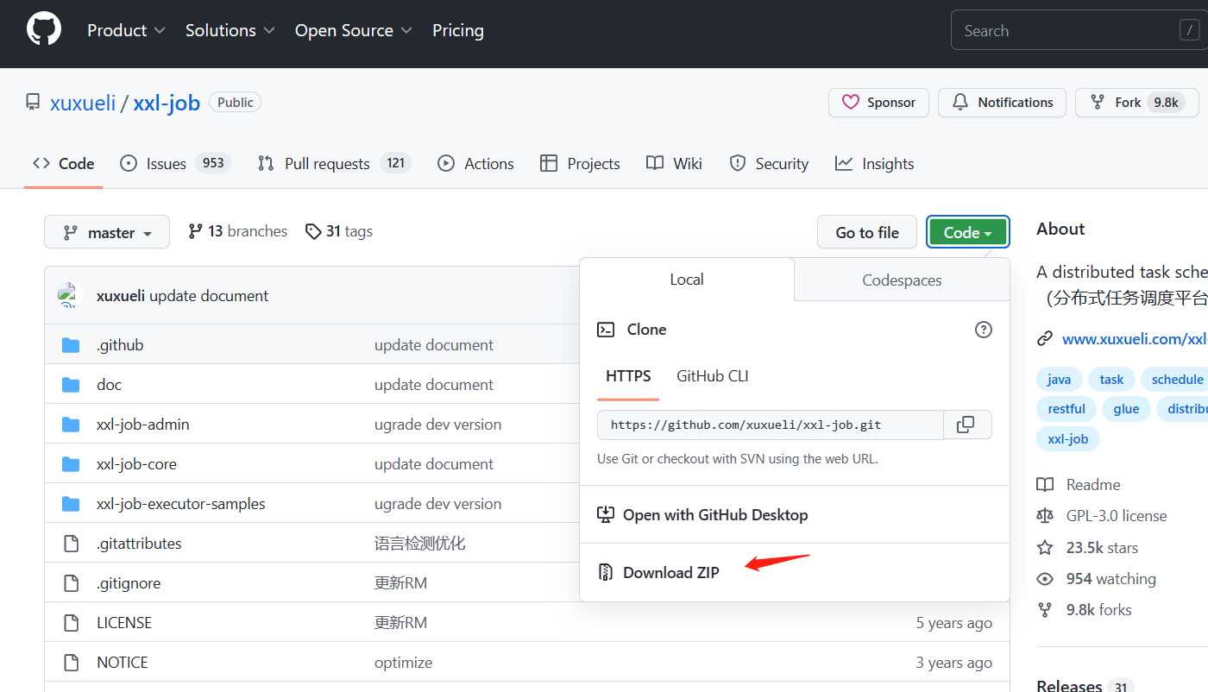1208x692 pixels.
Task: Click the Sponsor button
Action: point(878,103)
